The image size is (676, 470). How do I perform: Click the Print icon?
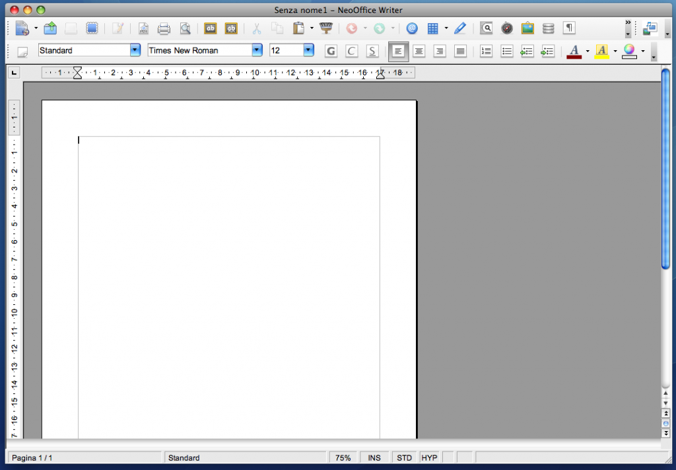pyautogui.click(x=164, y=28)
